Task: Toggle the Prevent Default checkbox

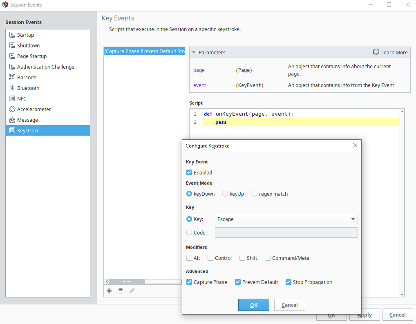Action: (238, 282)
